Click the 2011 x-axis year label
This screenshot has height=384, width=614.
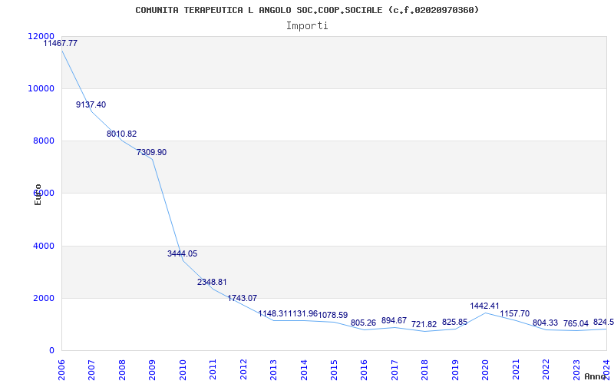coord(213,369)
